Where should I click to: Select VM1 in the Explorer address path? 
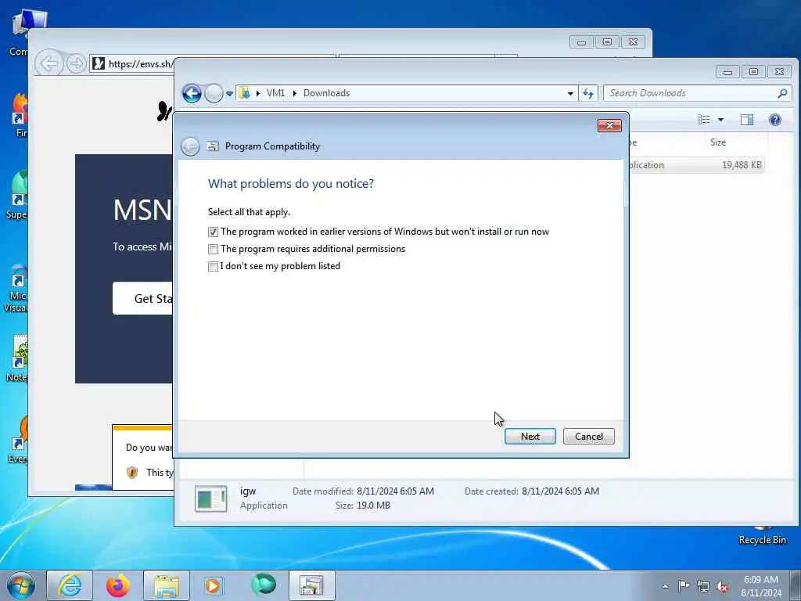click(x=275, y=93)
